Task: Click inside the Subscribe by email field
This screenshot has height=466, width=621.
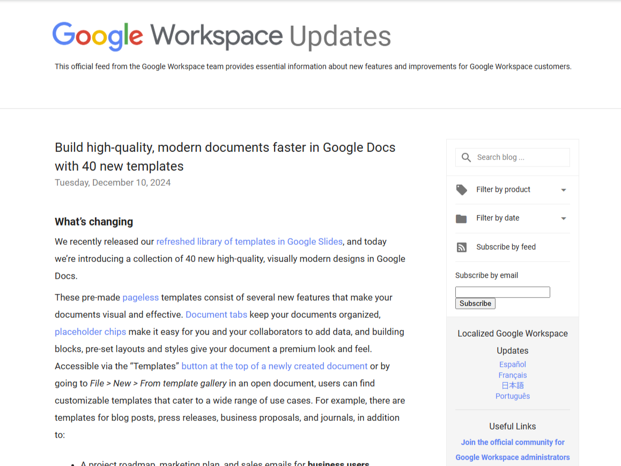Action: (502, 292)
